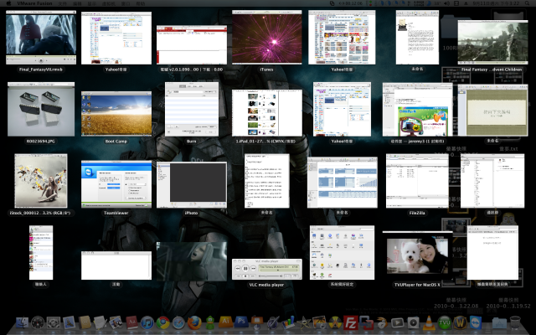
Task: Open World of Warcraft icon in the Dock
Action: [460, 322]
